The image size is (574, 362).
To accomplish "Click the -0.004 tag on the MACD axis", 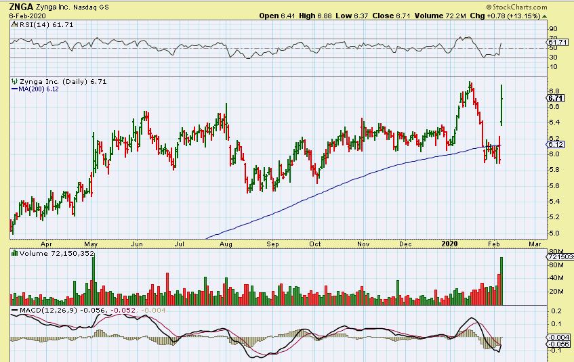I will pyautogui.click(x=558, y=337).
